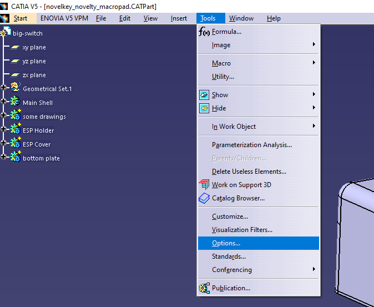Click the xy plane icon
Screen dimensions: 374x307
(x=15, y=47)
